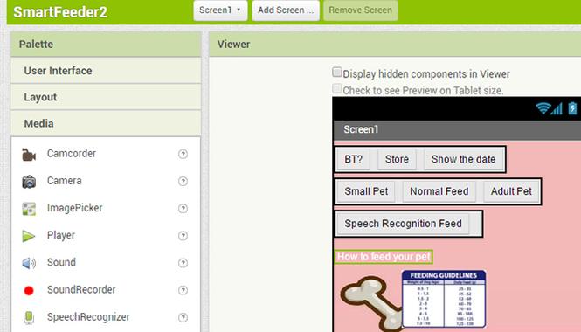
Task: Click the SpeechRecognizer palette label
Action: click(88, 317)
